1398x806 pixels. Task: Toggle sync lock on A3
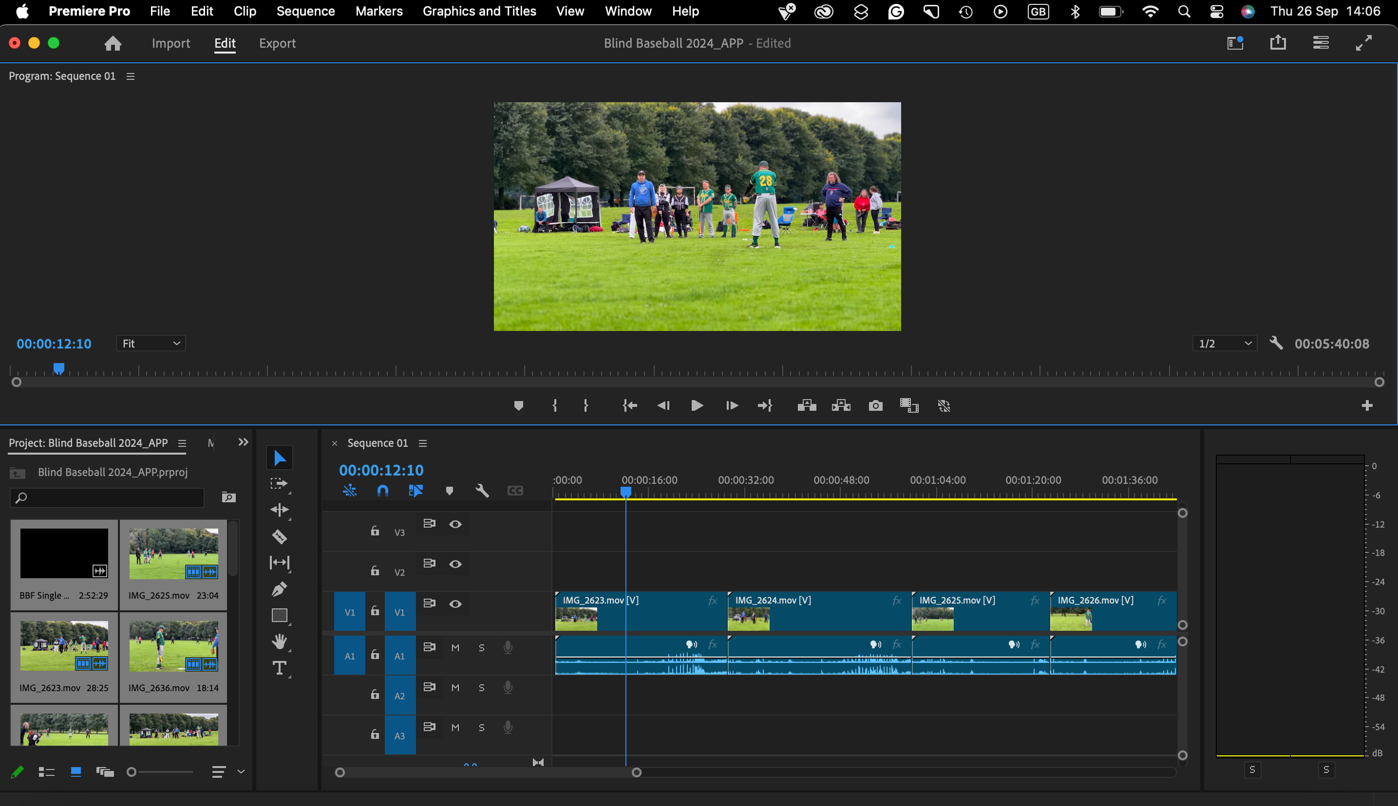click(429, 727)
